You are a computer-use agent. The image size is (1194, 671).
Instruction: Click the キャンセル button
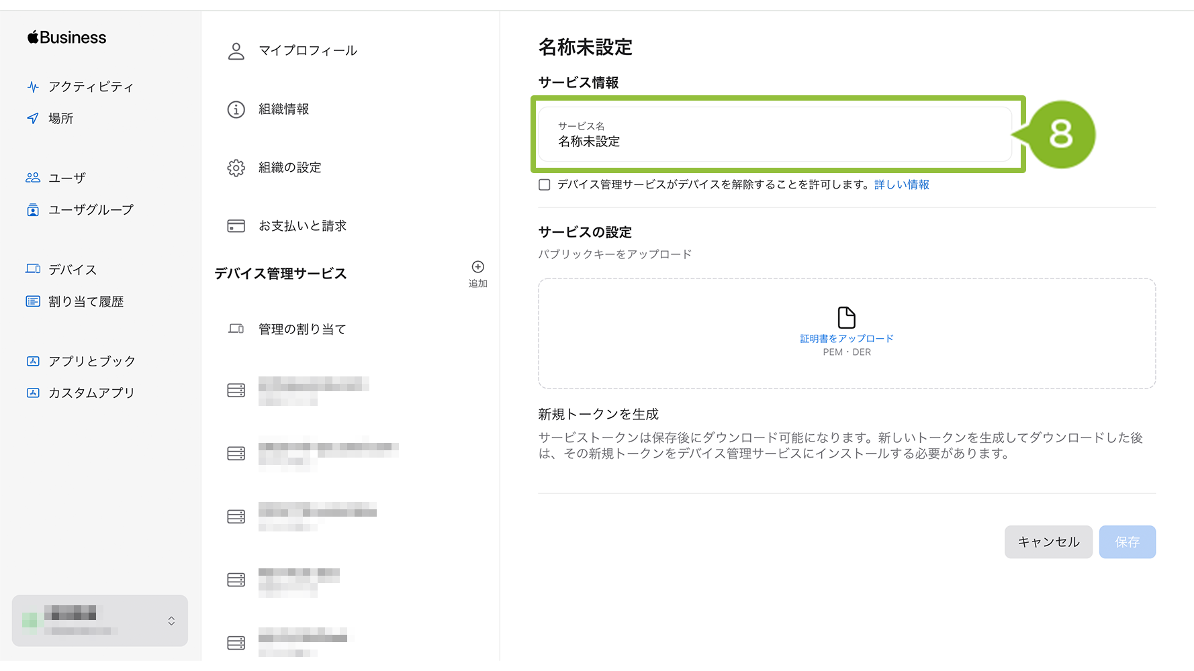[1048, 541]
